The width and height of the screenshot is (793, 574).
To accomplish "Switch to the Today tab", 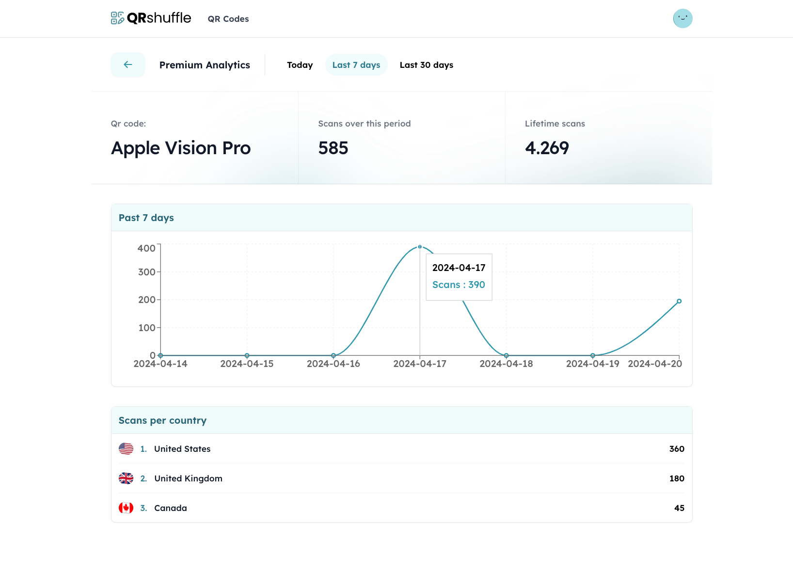I will (300, 65).
